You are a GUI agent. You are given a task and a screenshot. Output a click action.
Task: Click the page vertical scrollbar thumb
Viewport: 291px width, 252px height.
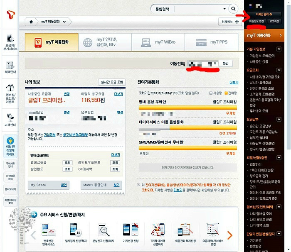pyautogui.click(x=289, y=77)
